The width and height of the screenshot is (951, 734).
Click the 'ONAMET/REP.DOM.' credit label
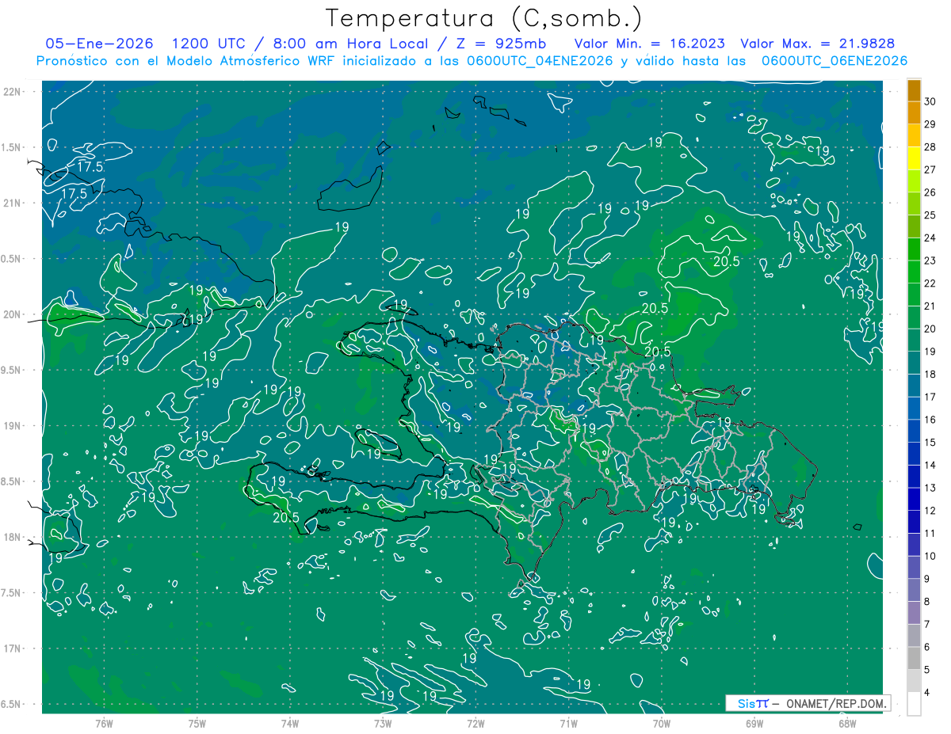click(836, 703)
